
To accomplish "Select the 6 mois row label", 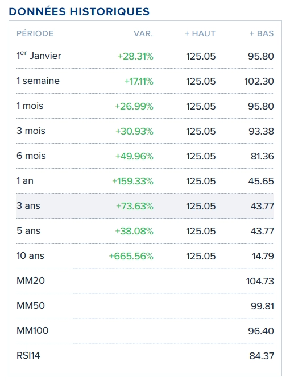I will coord(31,156).
